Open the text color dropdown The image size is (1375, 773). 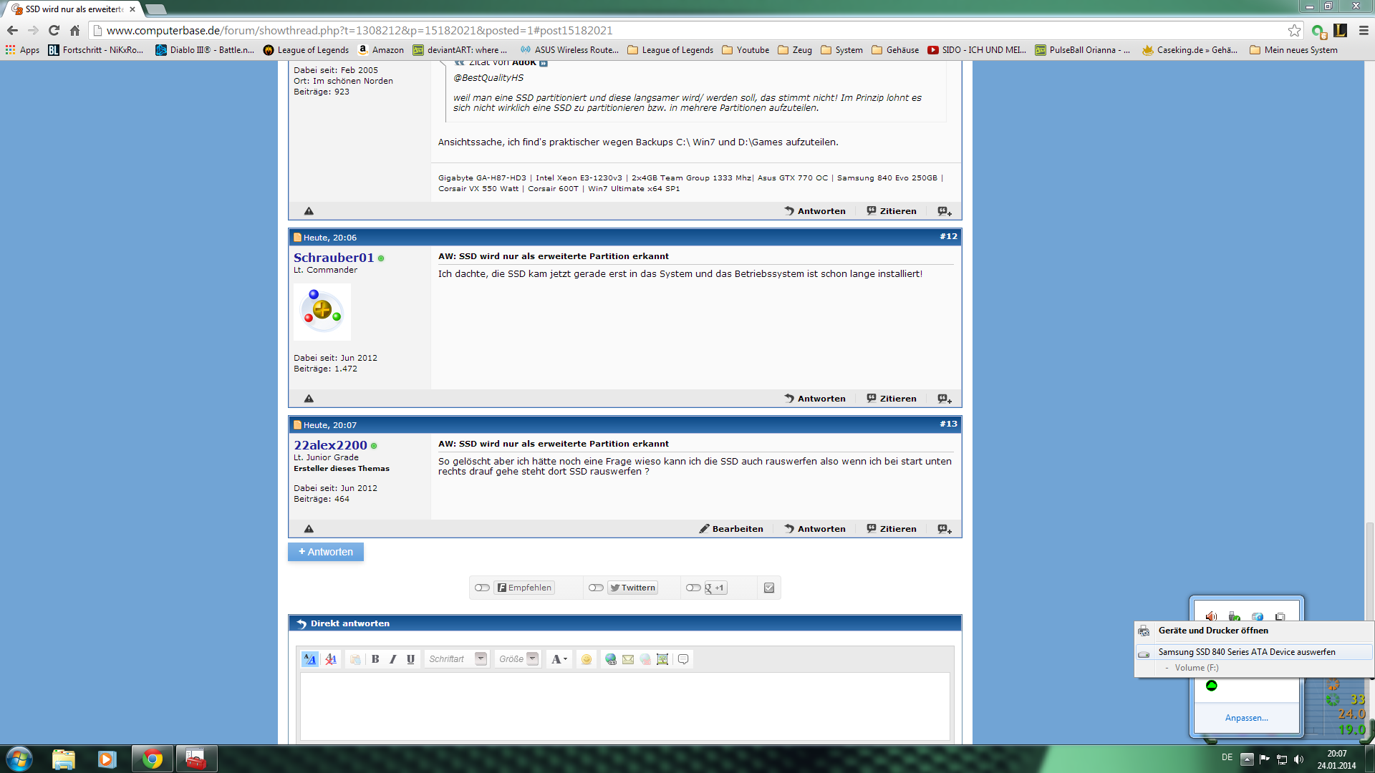click(559, 659)
